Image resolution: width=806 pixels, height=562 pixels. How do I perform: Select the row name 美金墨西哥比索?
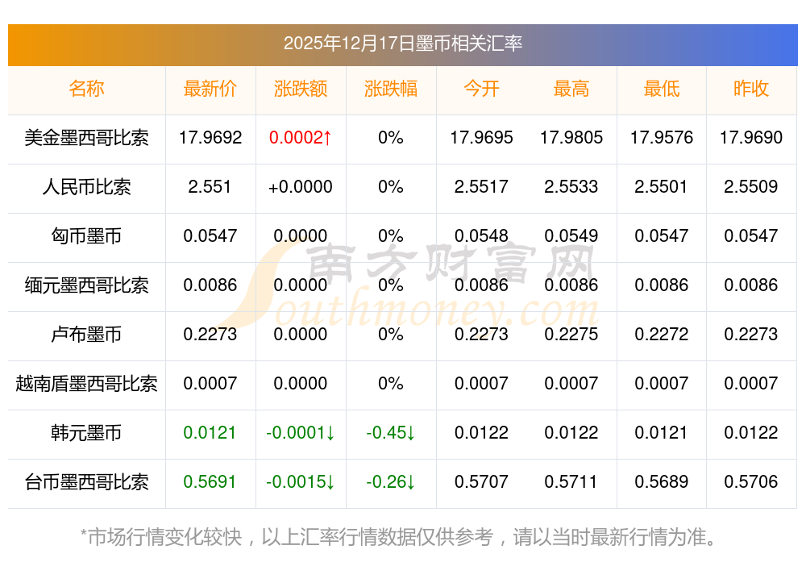pyautogui.click(x=86, y=138)
